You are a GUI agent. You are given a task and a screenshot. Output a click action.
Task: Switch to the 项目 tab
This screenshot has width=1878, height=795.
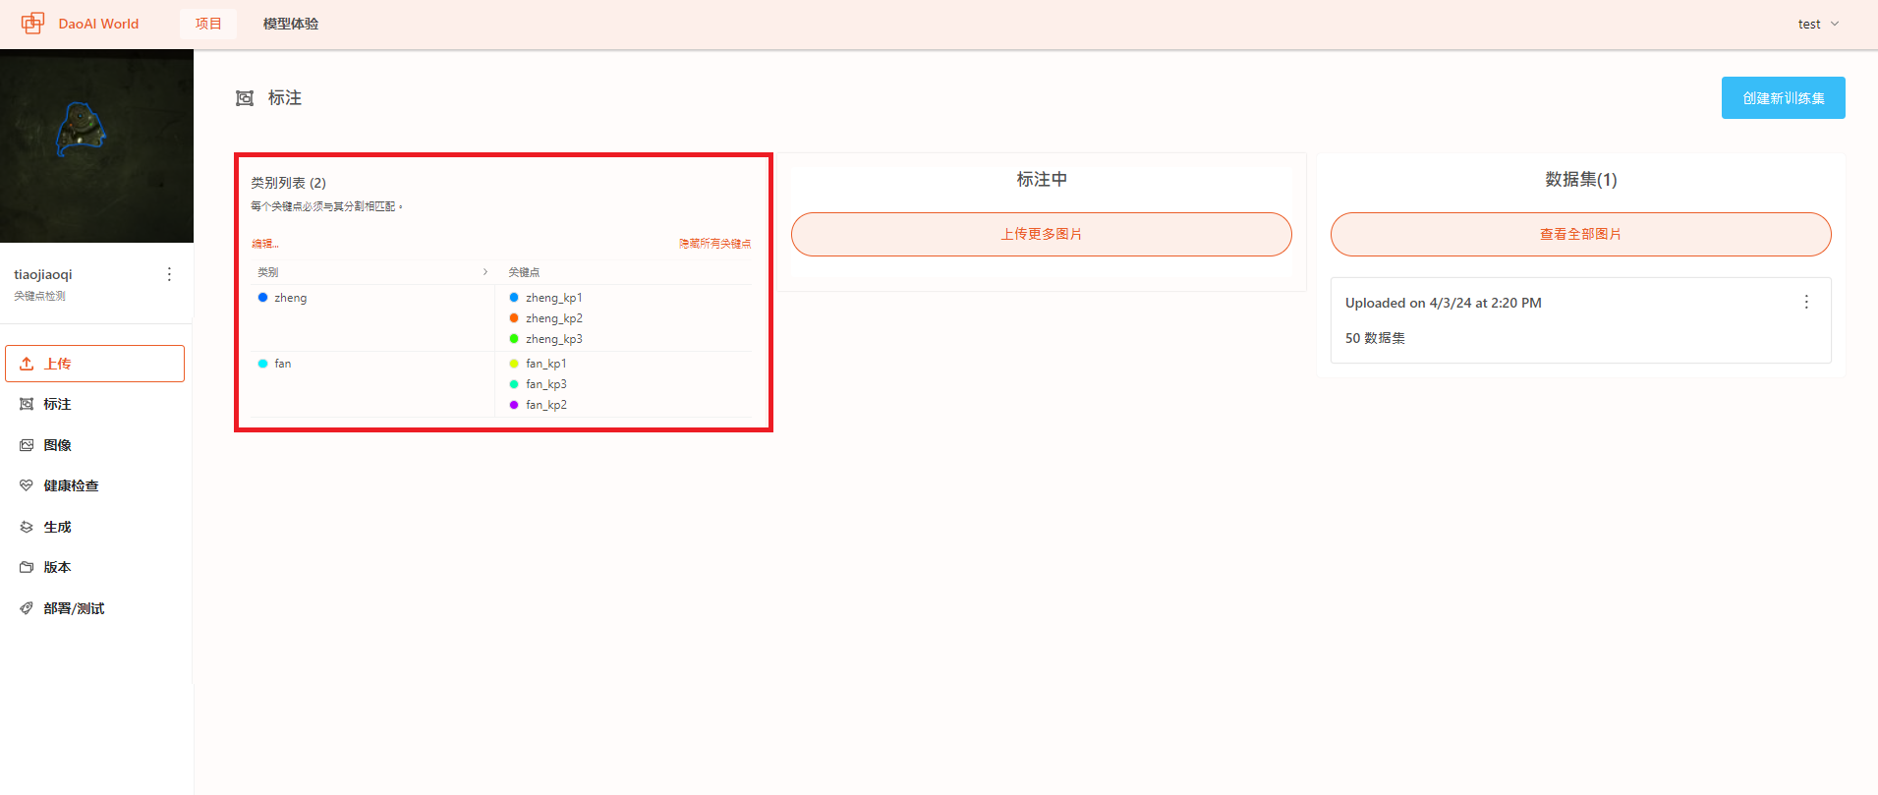pyautogui.click(x=208, y=24)
